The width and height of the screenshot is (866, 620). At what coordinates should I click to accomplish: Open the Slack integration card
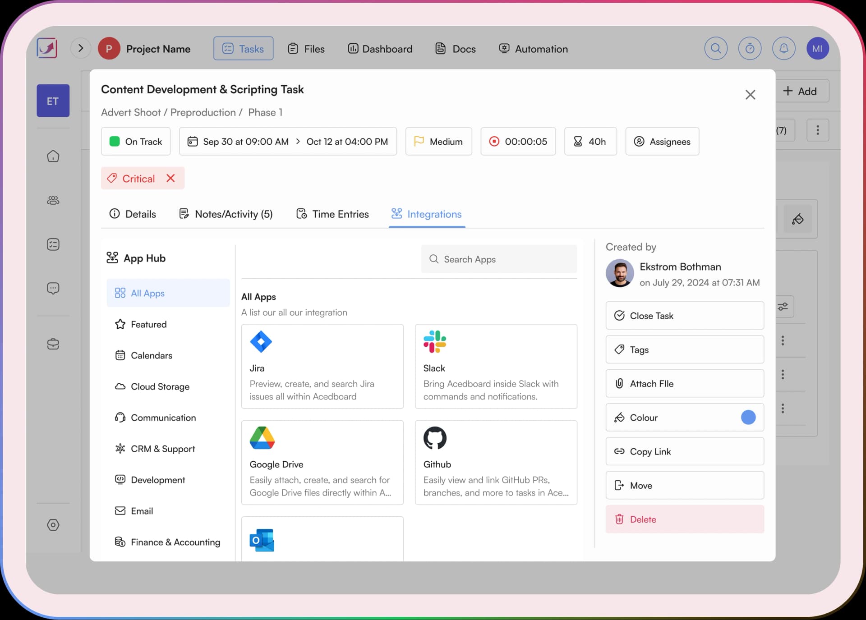click(x=496, y=366)
